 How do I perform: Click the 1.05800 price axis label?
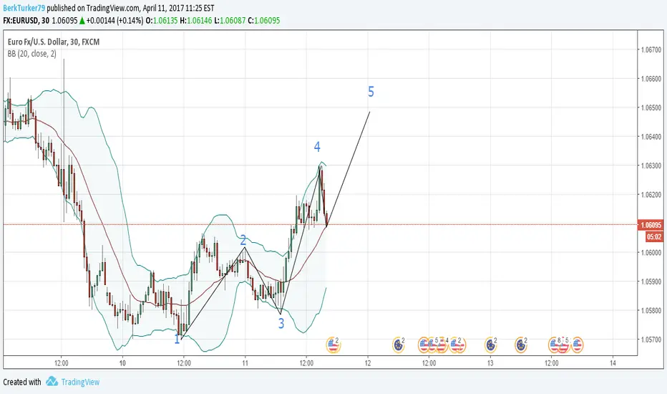[651, 310]
